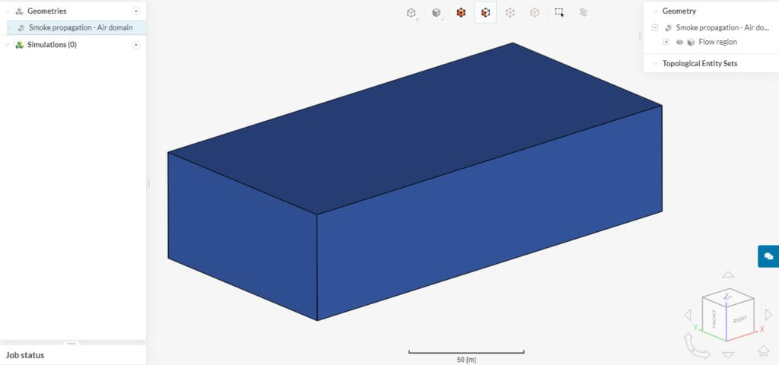Add a new geometry with plus button
The height and width of the screenshot is (365, 779).
click(136, 11)
